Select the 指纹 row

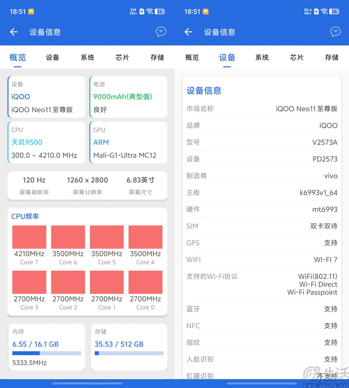coord(262,342)
